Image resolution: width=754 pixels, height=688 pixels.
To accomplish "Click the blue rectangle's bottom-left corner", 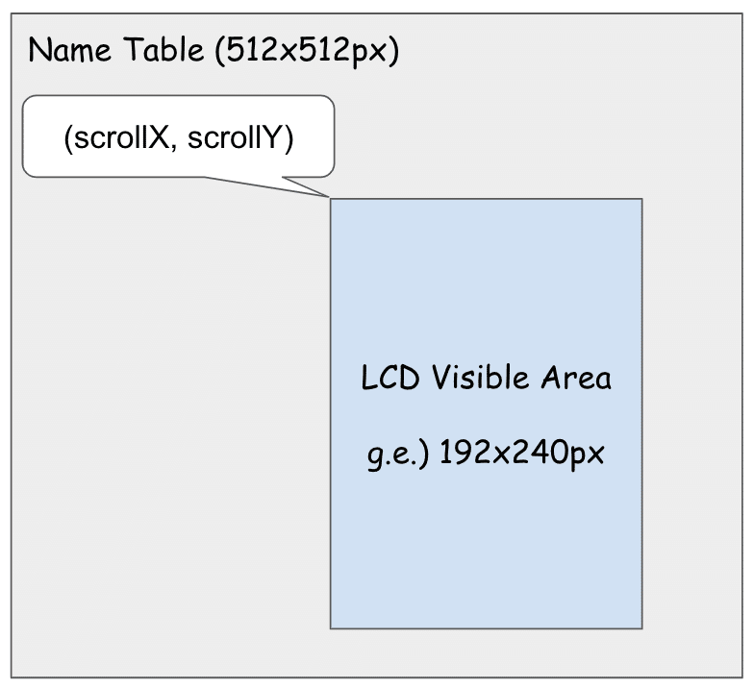I will click(x=331, y=628).
